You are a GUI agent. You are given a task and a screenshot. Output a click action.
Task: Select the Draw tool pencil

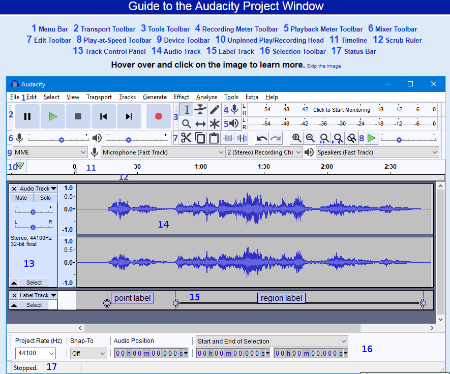(214, 109)
